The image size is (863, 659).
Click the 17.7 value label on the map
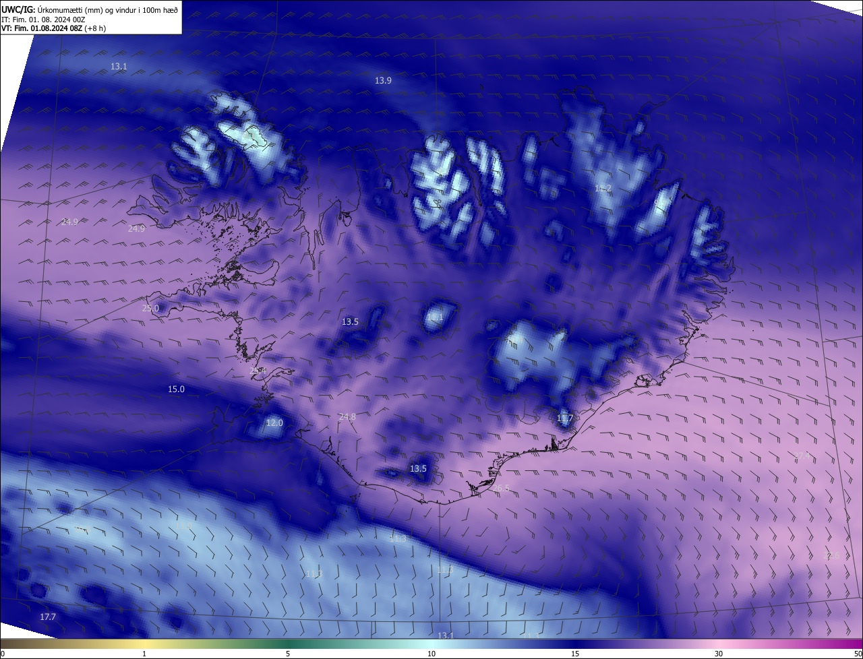(48, 617)
